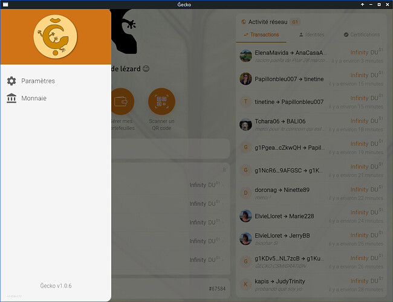Open the Monnaie menu entry
The width and height of the screenshot is (393, 302).
pos(34,98)
